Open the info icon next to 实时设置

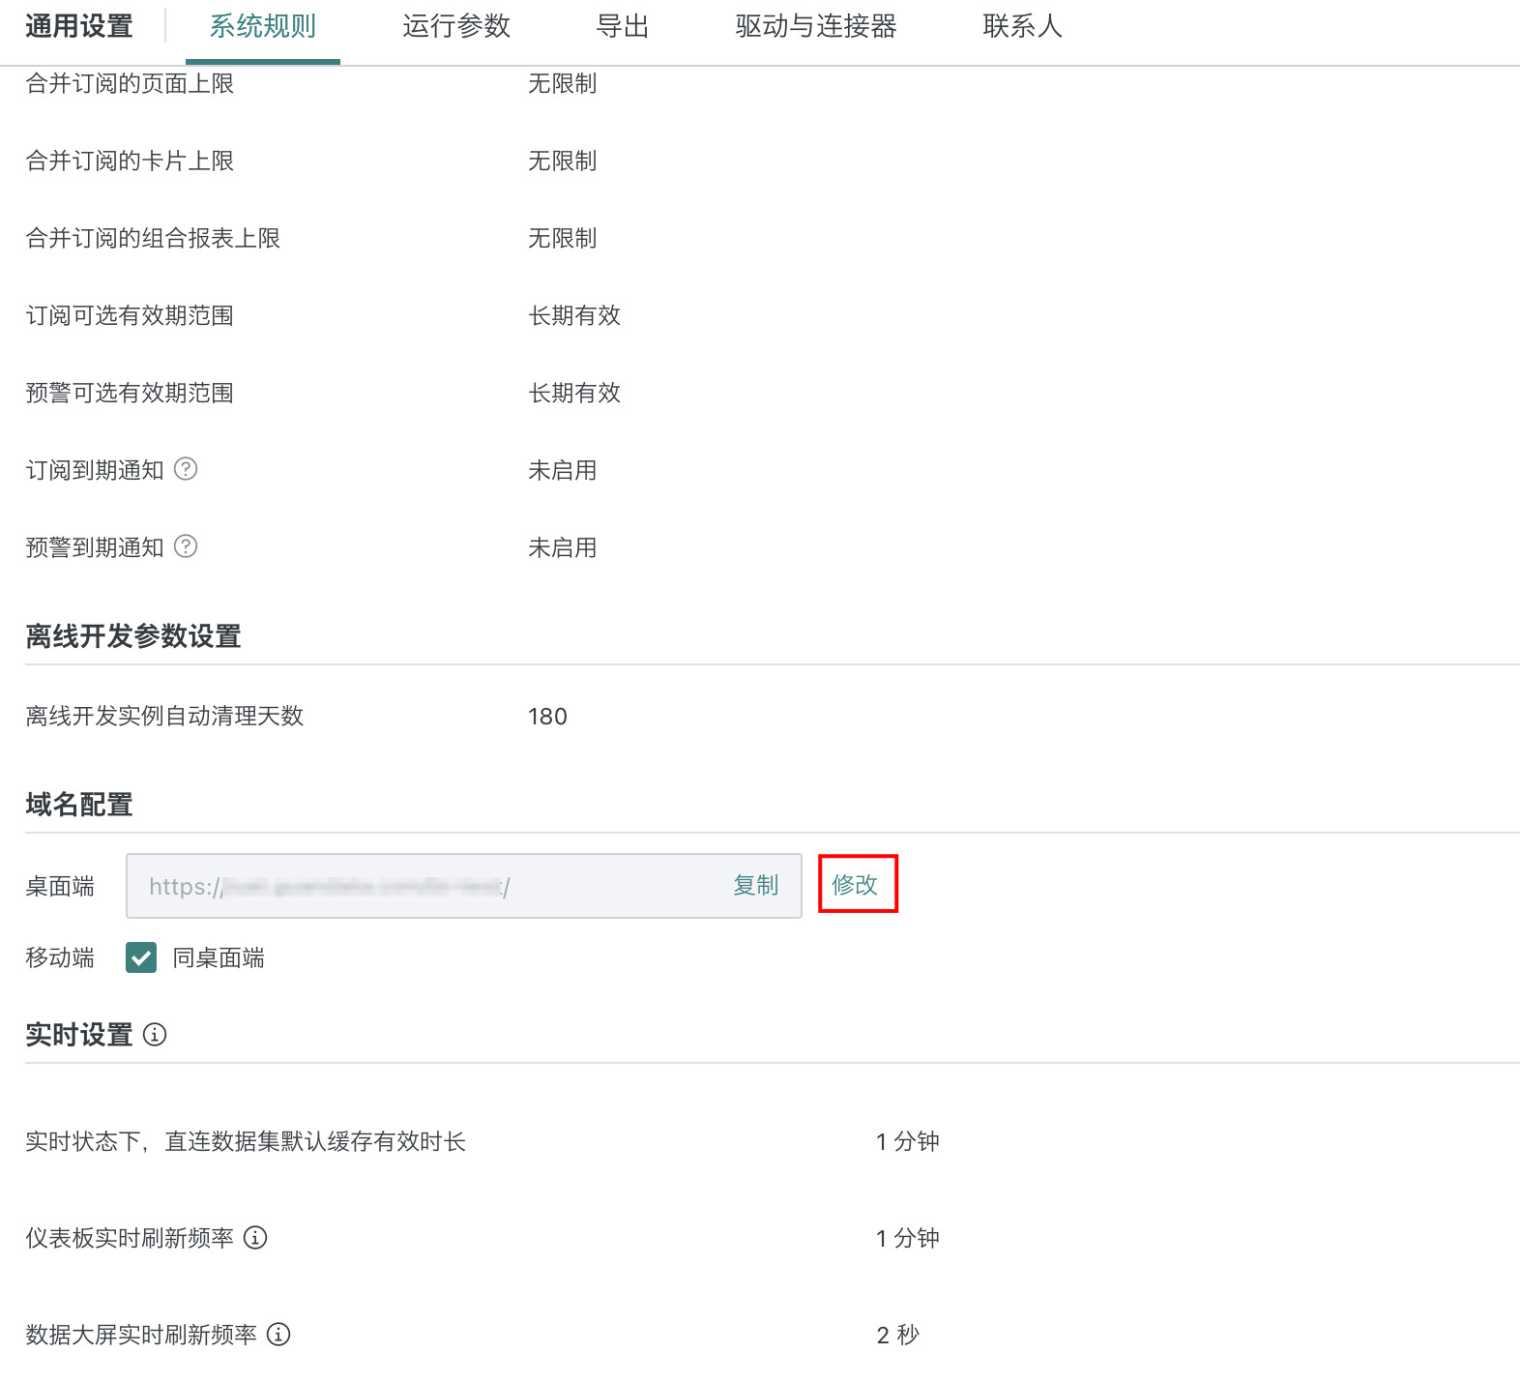[155, 1035]
